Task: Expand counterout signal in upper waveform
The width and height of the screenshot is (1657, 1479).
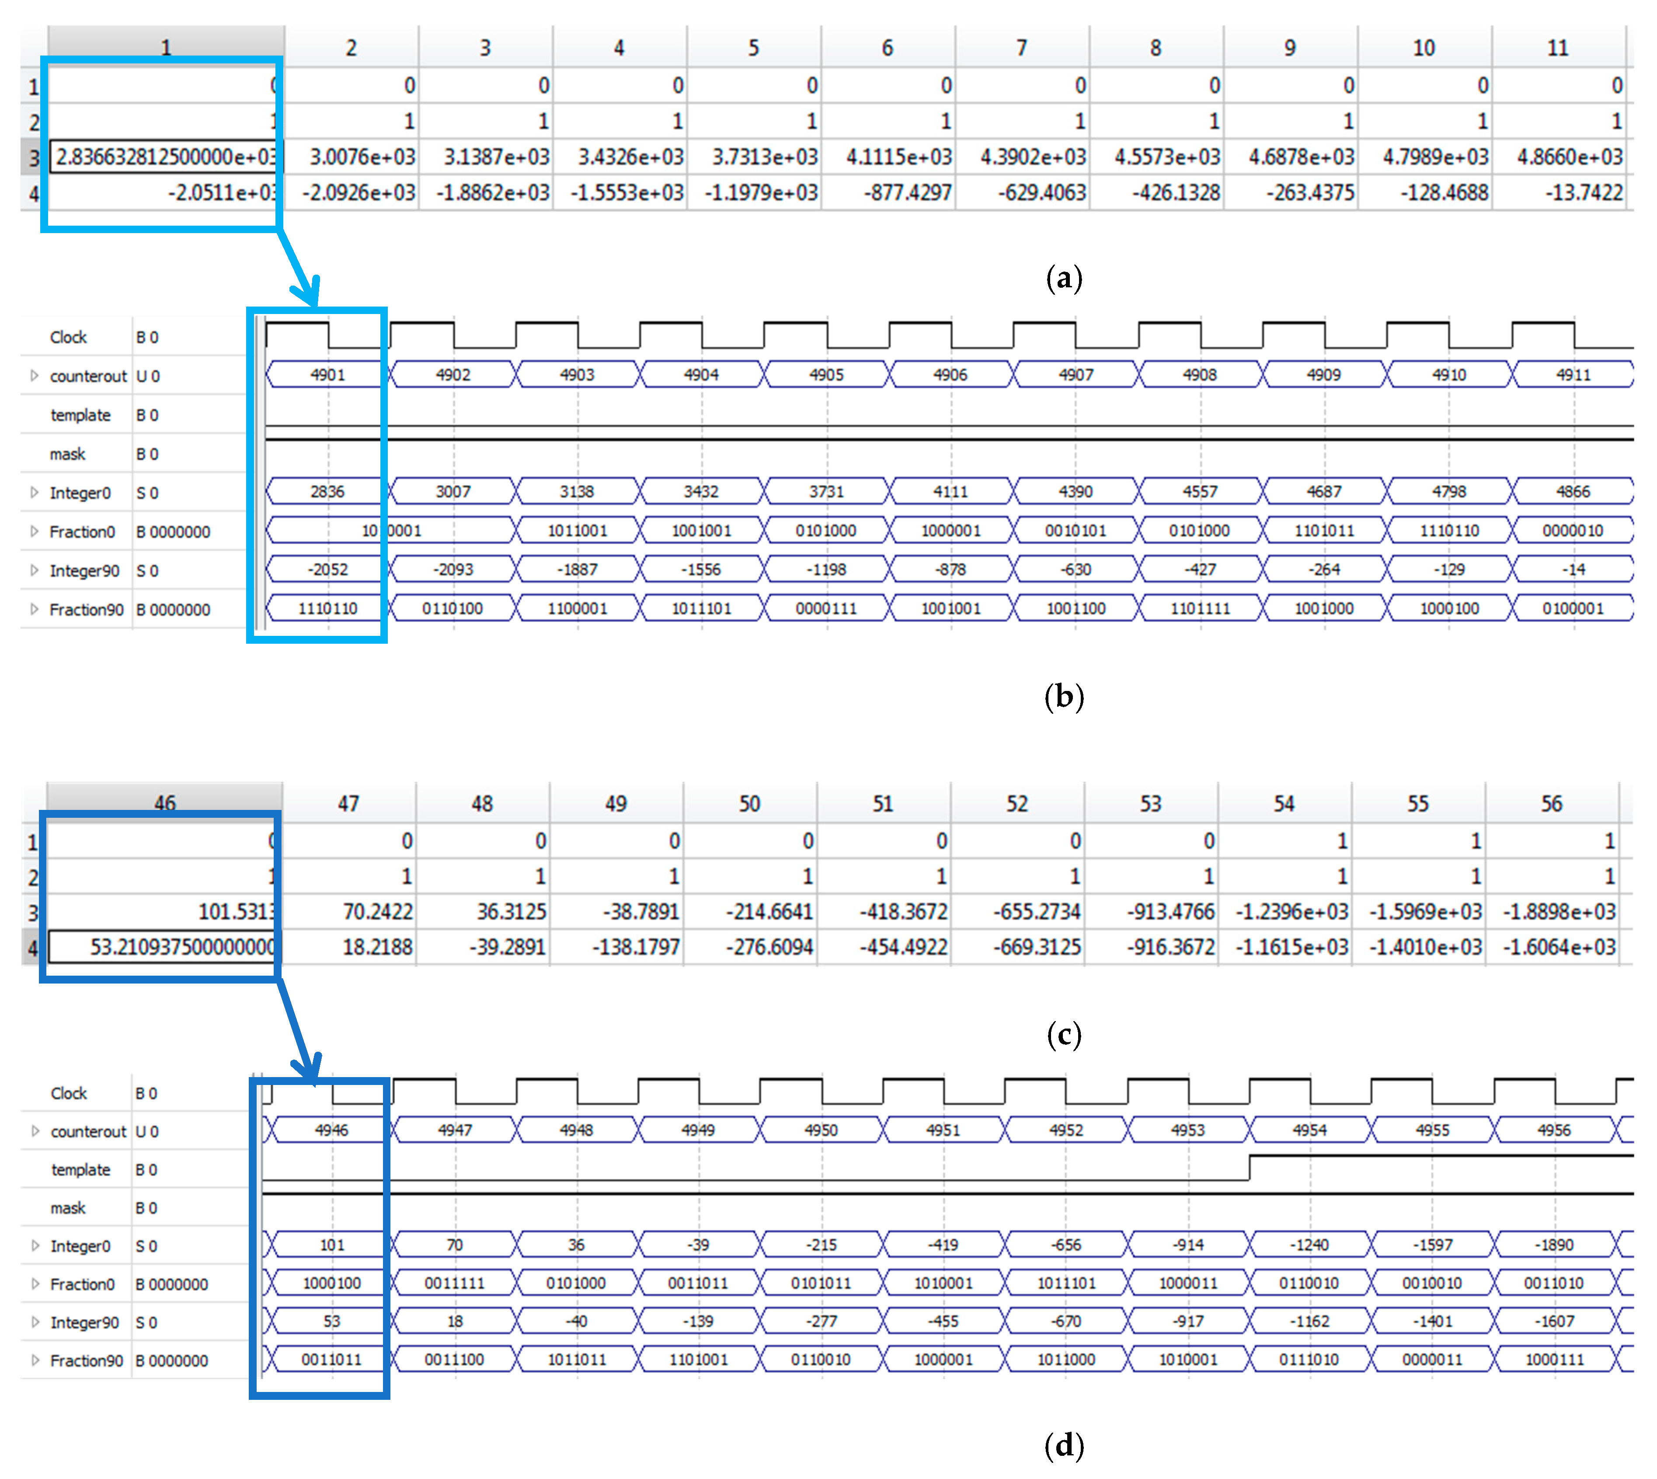Action: coord(34,376)
